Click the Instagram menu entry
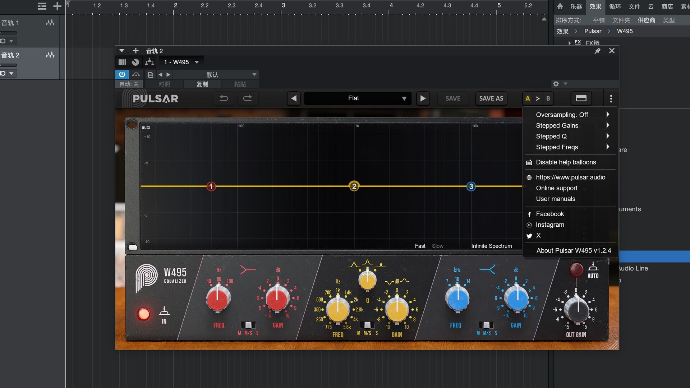This screenshot has height=388, width=690. 570,225
